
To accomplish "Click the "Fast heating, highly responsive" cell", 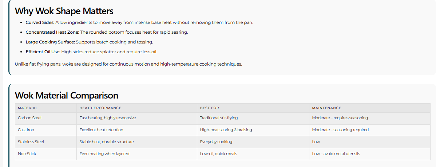I will [107, 118].
